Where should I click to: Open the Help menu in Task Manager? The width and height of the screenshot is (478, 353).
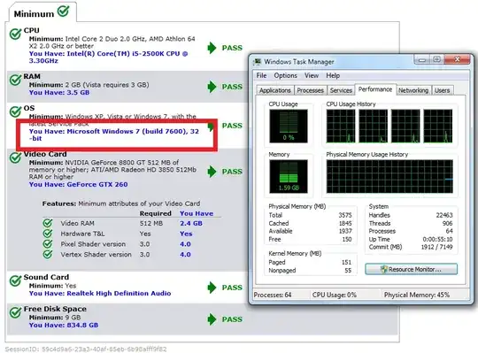(x=333, y=75)
